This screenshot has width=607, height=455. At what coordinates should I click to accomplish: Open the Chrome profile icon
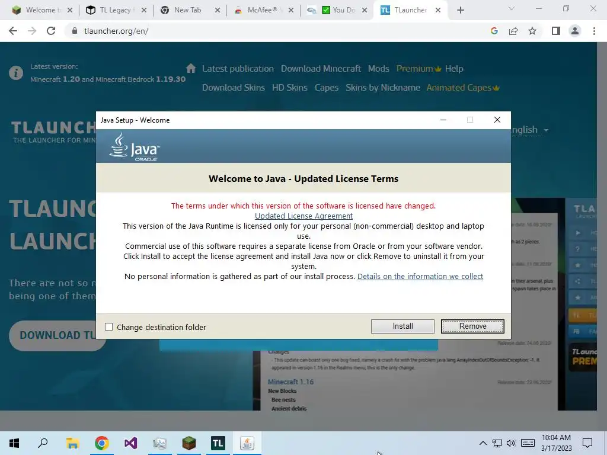click(x=575, y=31)
